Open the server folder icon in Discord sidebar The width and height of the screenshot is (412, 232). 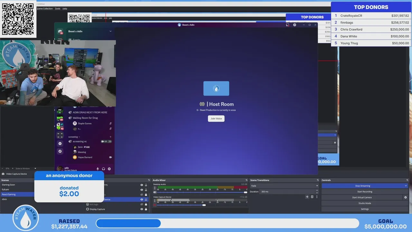click(x=60, y=135)
